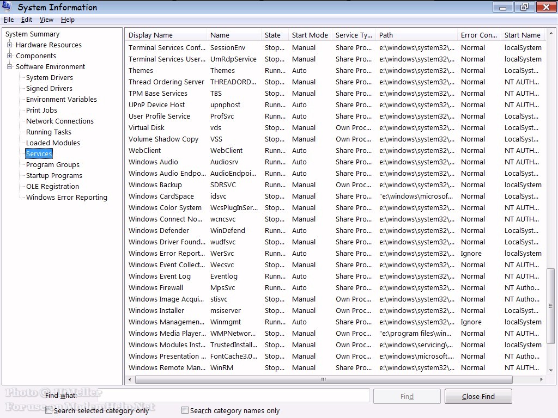558x418 pixels.
Task: Click the WinRM name cell
Action: (x=222, y=367)
